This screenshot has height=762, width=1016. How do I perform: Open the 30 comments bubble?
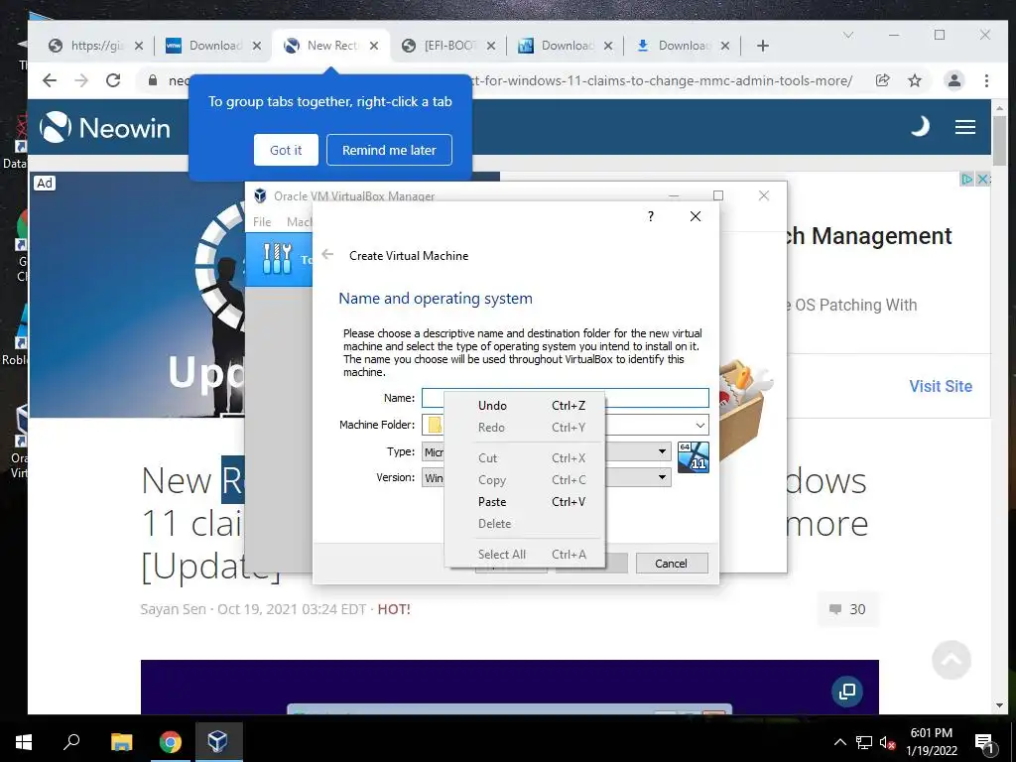(x=847, y=609)
